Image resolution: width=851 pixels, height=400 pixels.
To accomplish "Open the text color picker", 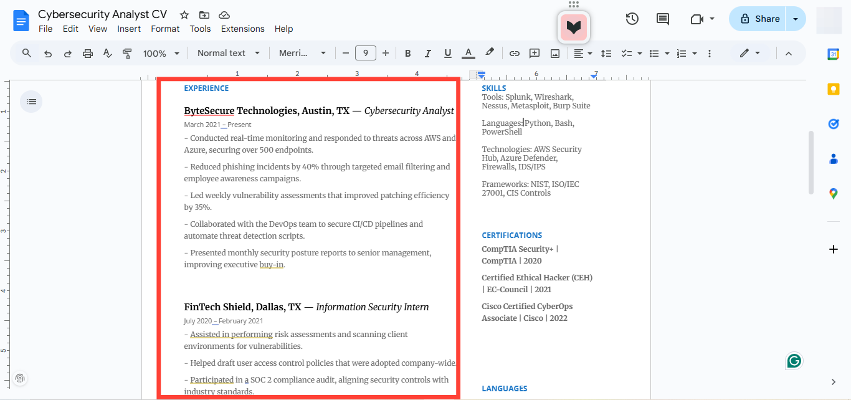I will pyautogui.click(x=468, y=54).
